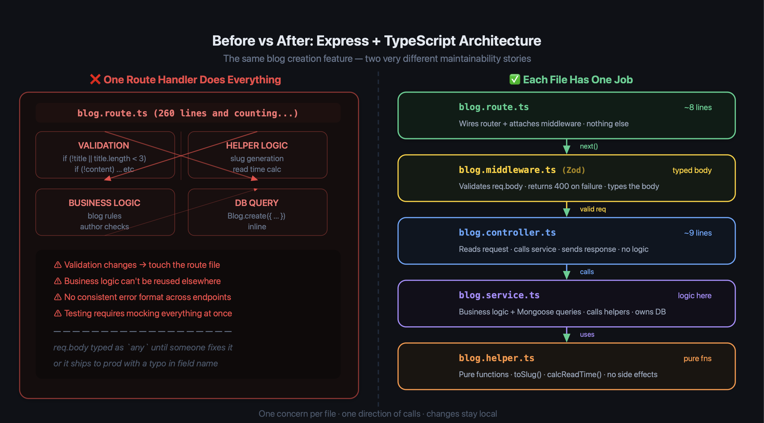Click the green checkmark icon beside Each File
The image size is (764, 423).
tap(514, 79)
